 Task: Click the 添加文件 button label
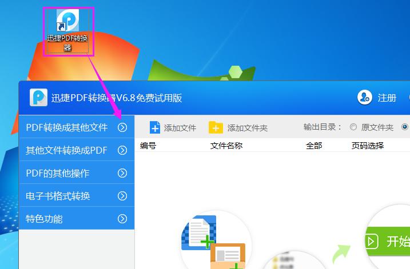pos(180,128)
